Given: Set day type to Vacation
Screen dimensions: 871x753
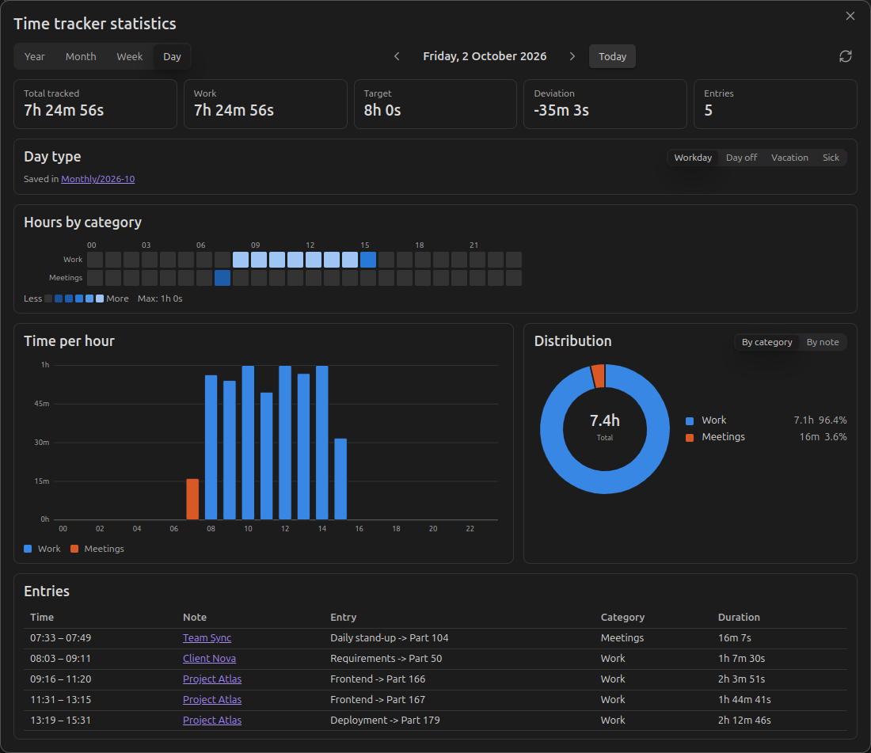Looking at the screenshot, I should tap(789, 158).
